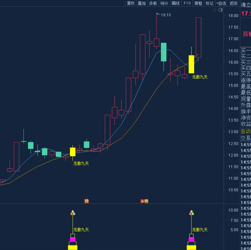
Task: Click the diamond icon above the chart
Action: pyautogui.click(x=215, y=10)
